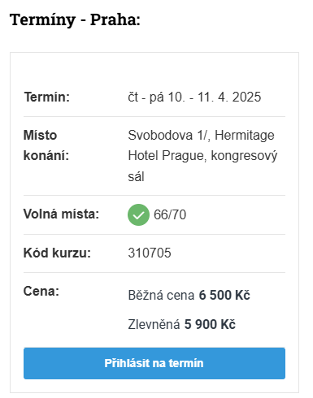Click the čt - pá weekday abbreviation

point(146,97)
